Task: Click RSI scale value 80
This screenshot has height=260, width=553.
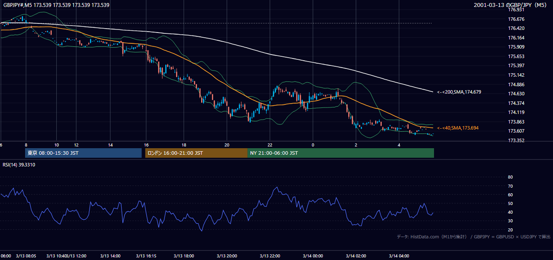Action: (x=510, y=177)
